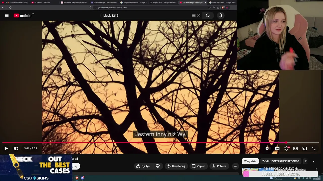Clear the search query with the X icon

[199, 16]
